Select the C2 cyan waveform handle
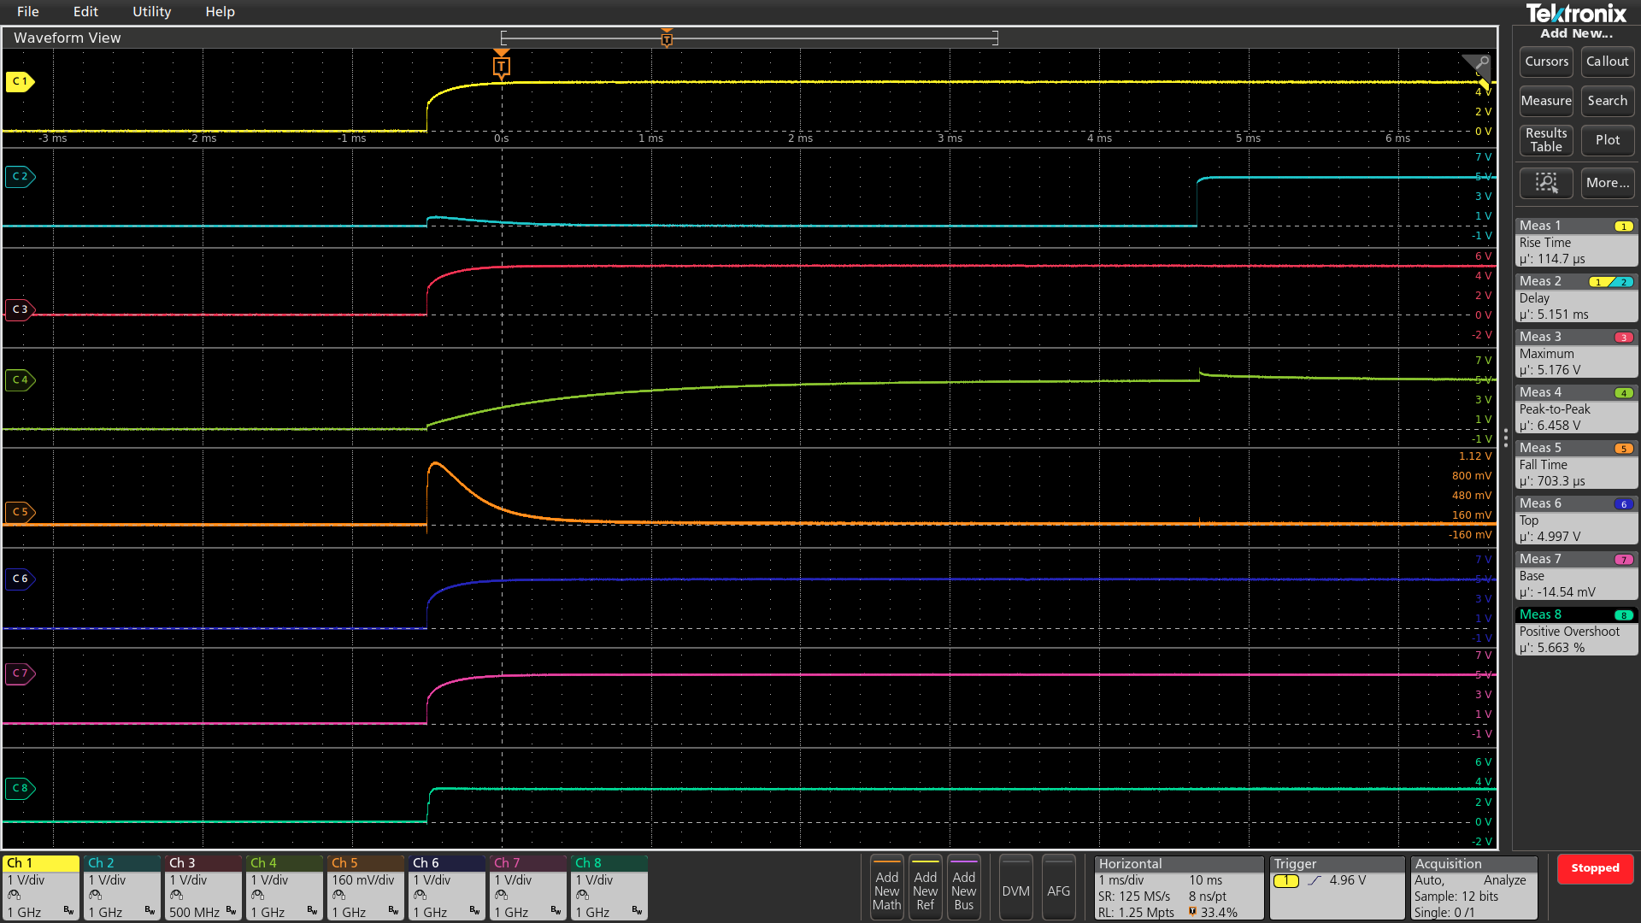The height and width of the screenshot is (923, 1641). pyautogui.click(x=20, y=176)
